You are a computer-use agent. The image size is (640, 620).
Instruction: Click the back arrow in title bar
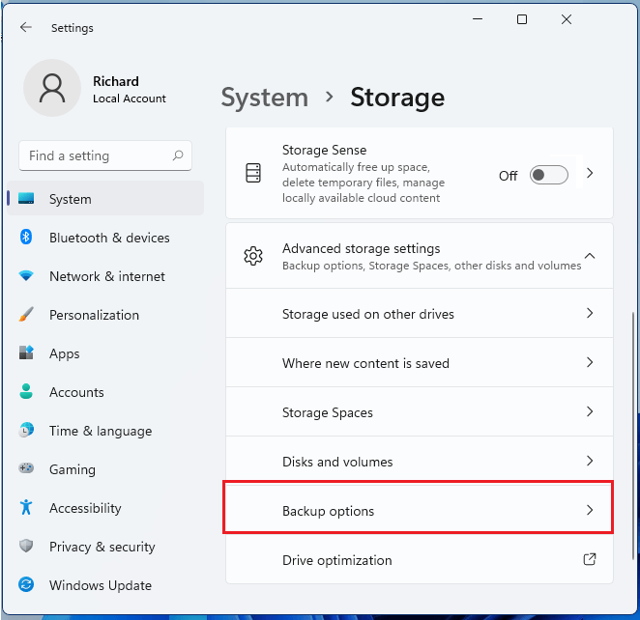click(26, 28)
